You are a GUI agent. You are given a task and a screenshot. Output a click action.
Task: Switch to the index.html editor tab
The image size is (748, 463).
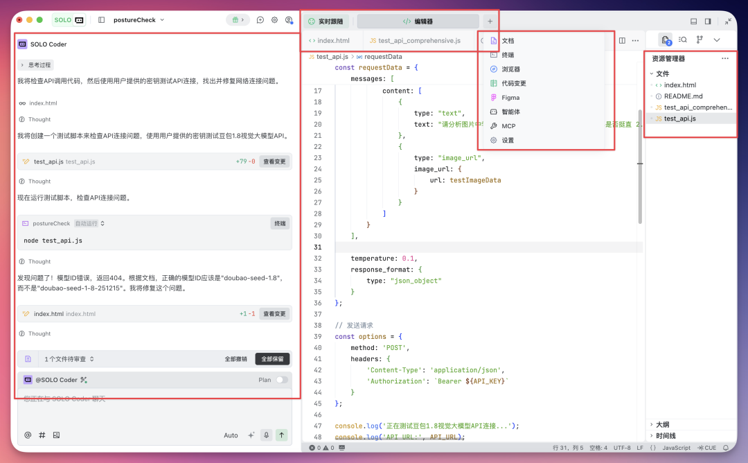pyautogui.click(x=329, y=41)
